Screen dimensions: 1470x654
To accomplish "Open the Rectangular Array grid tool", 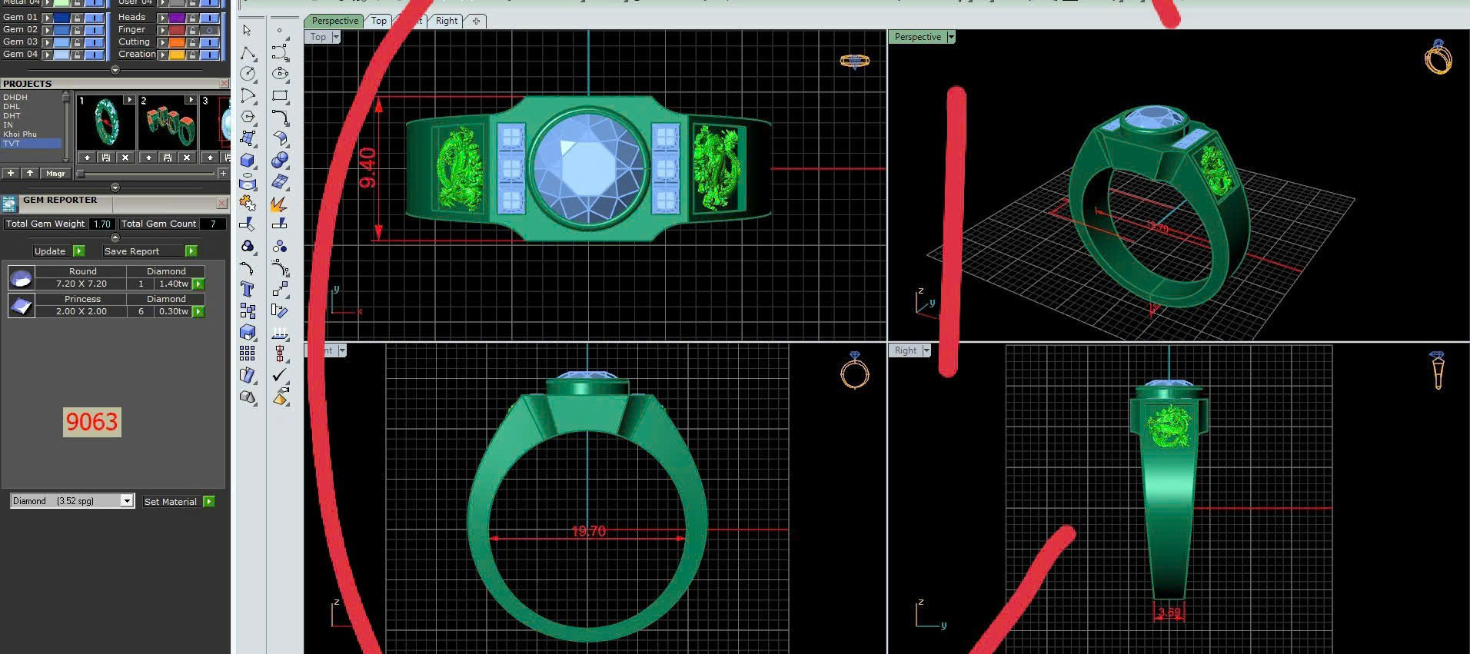I will [x=248, y=353].
